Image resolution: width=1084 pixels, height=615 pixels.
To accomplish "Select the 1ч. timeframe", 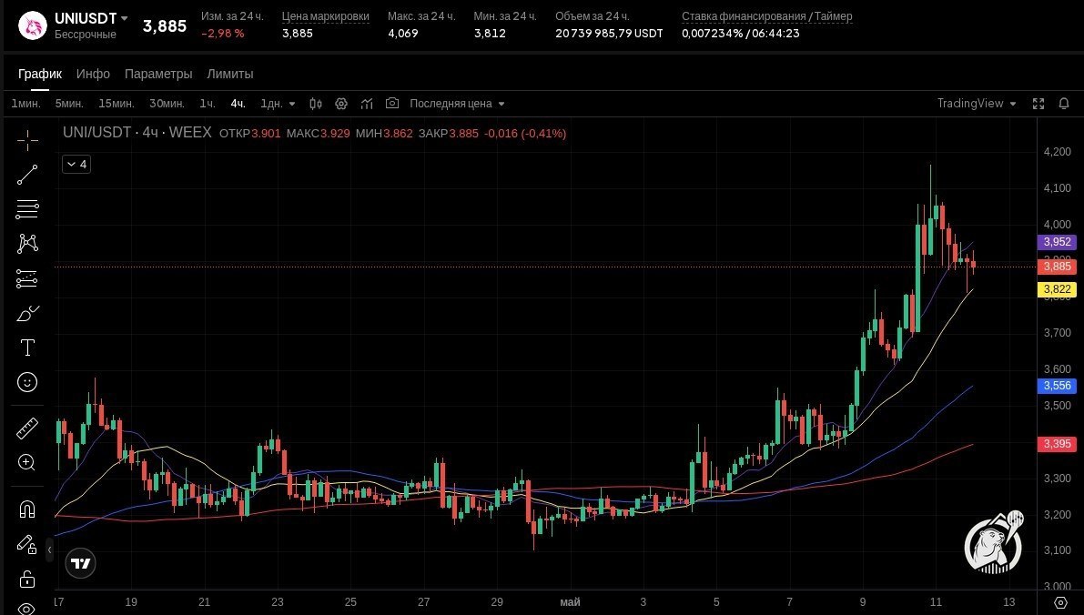I will pyautogui.click(x=208, y=104).
